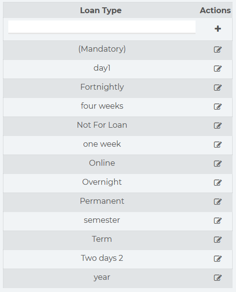Edit the Not For Loan entry
Image resolution: width=236 pixels, height=292 pixels.
pyautogui.click(x=217, y=125)
